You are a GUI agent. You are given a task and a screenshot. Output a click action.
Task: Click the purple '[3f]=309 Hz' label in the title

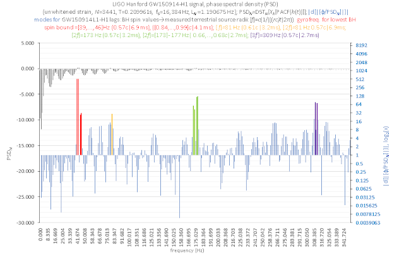pos(266,35)
